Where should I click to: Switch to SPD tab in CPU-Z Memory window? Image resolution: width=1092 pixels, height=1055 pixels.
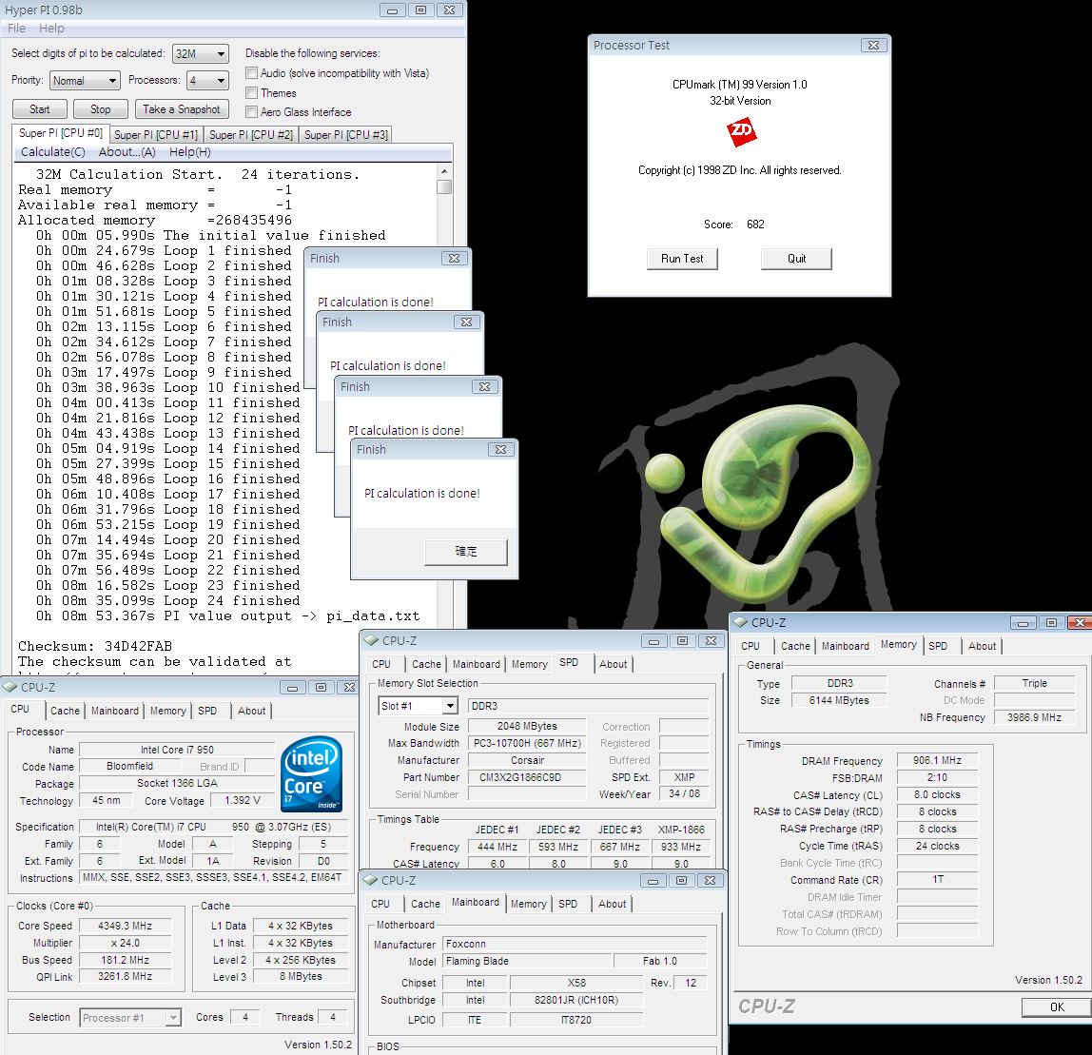point(938,646)
